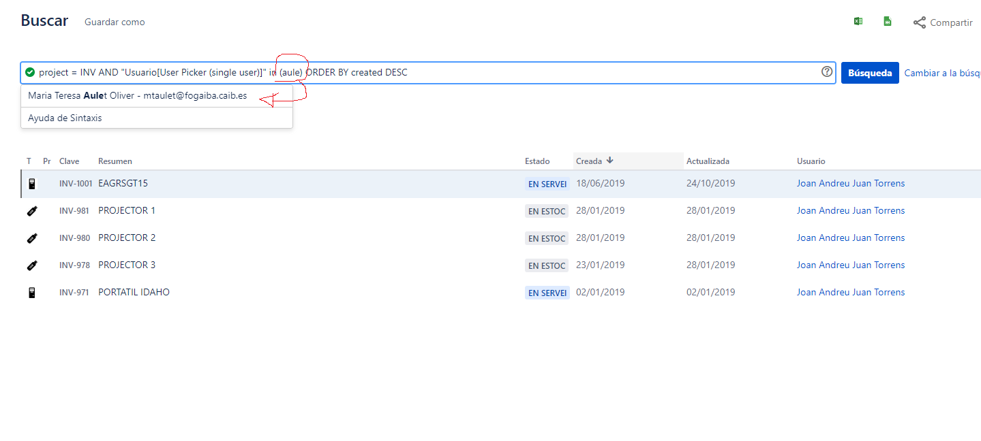Sort by the T column header
The height and width of the screenshot is (441, 981).
(29, 161)
